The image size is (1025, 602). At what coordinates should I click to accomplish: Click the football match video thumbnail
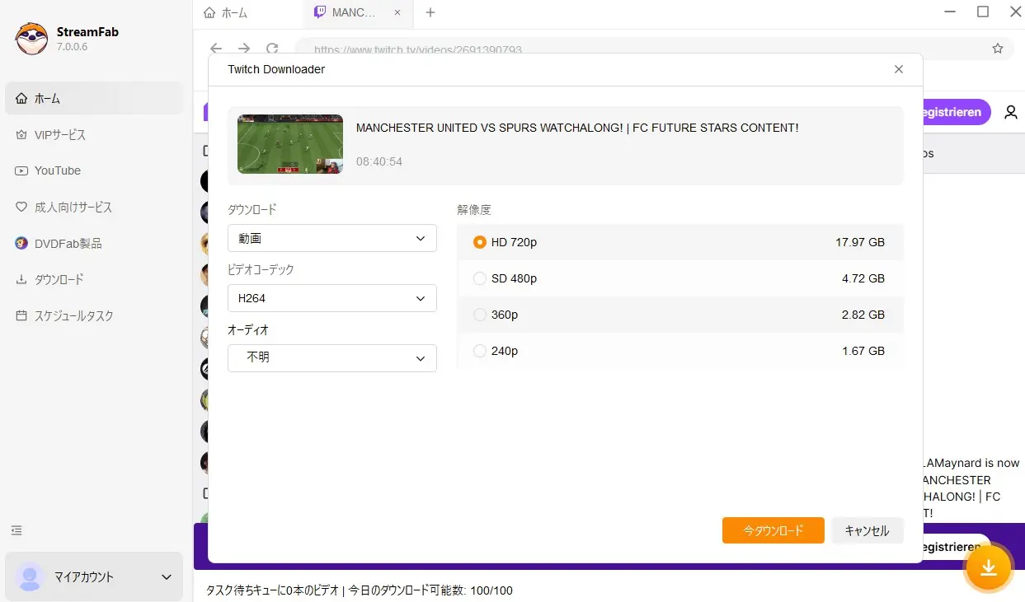tap(290, 143)
